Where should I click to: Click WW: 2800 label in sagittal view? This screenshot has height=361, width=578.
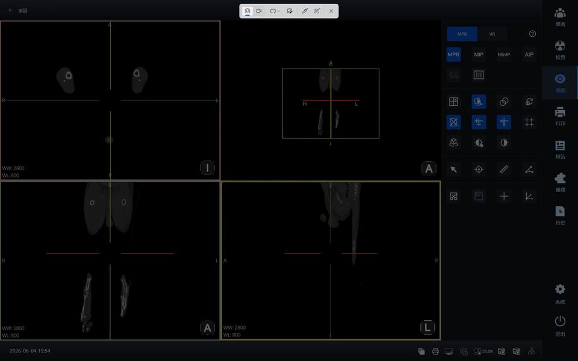point(234,327)
